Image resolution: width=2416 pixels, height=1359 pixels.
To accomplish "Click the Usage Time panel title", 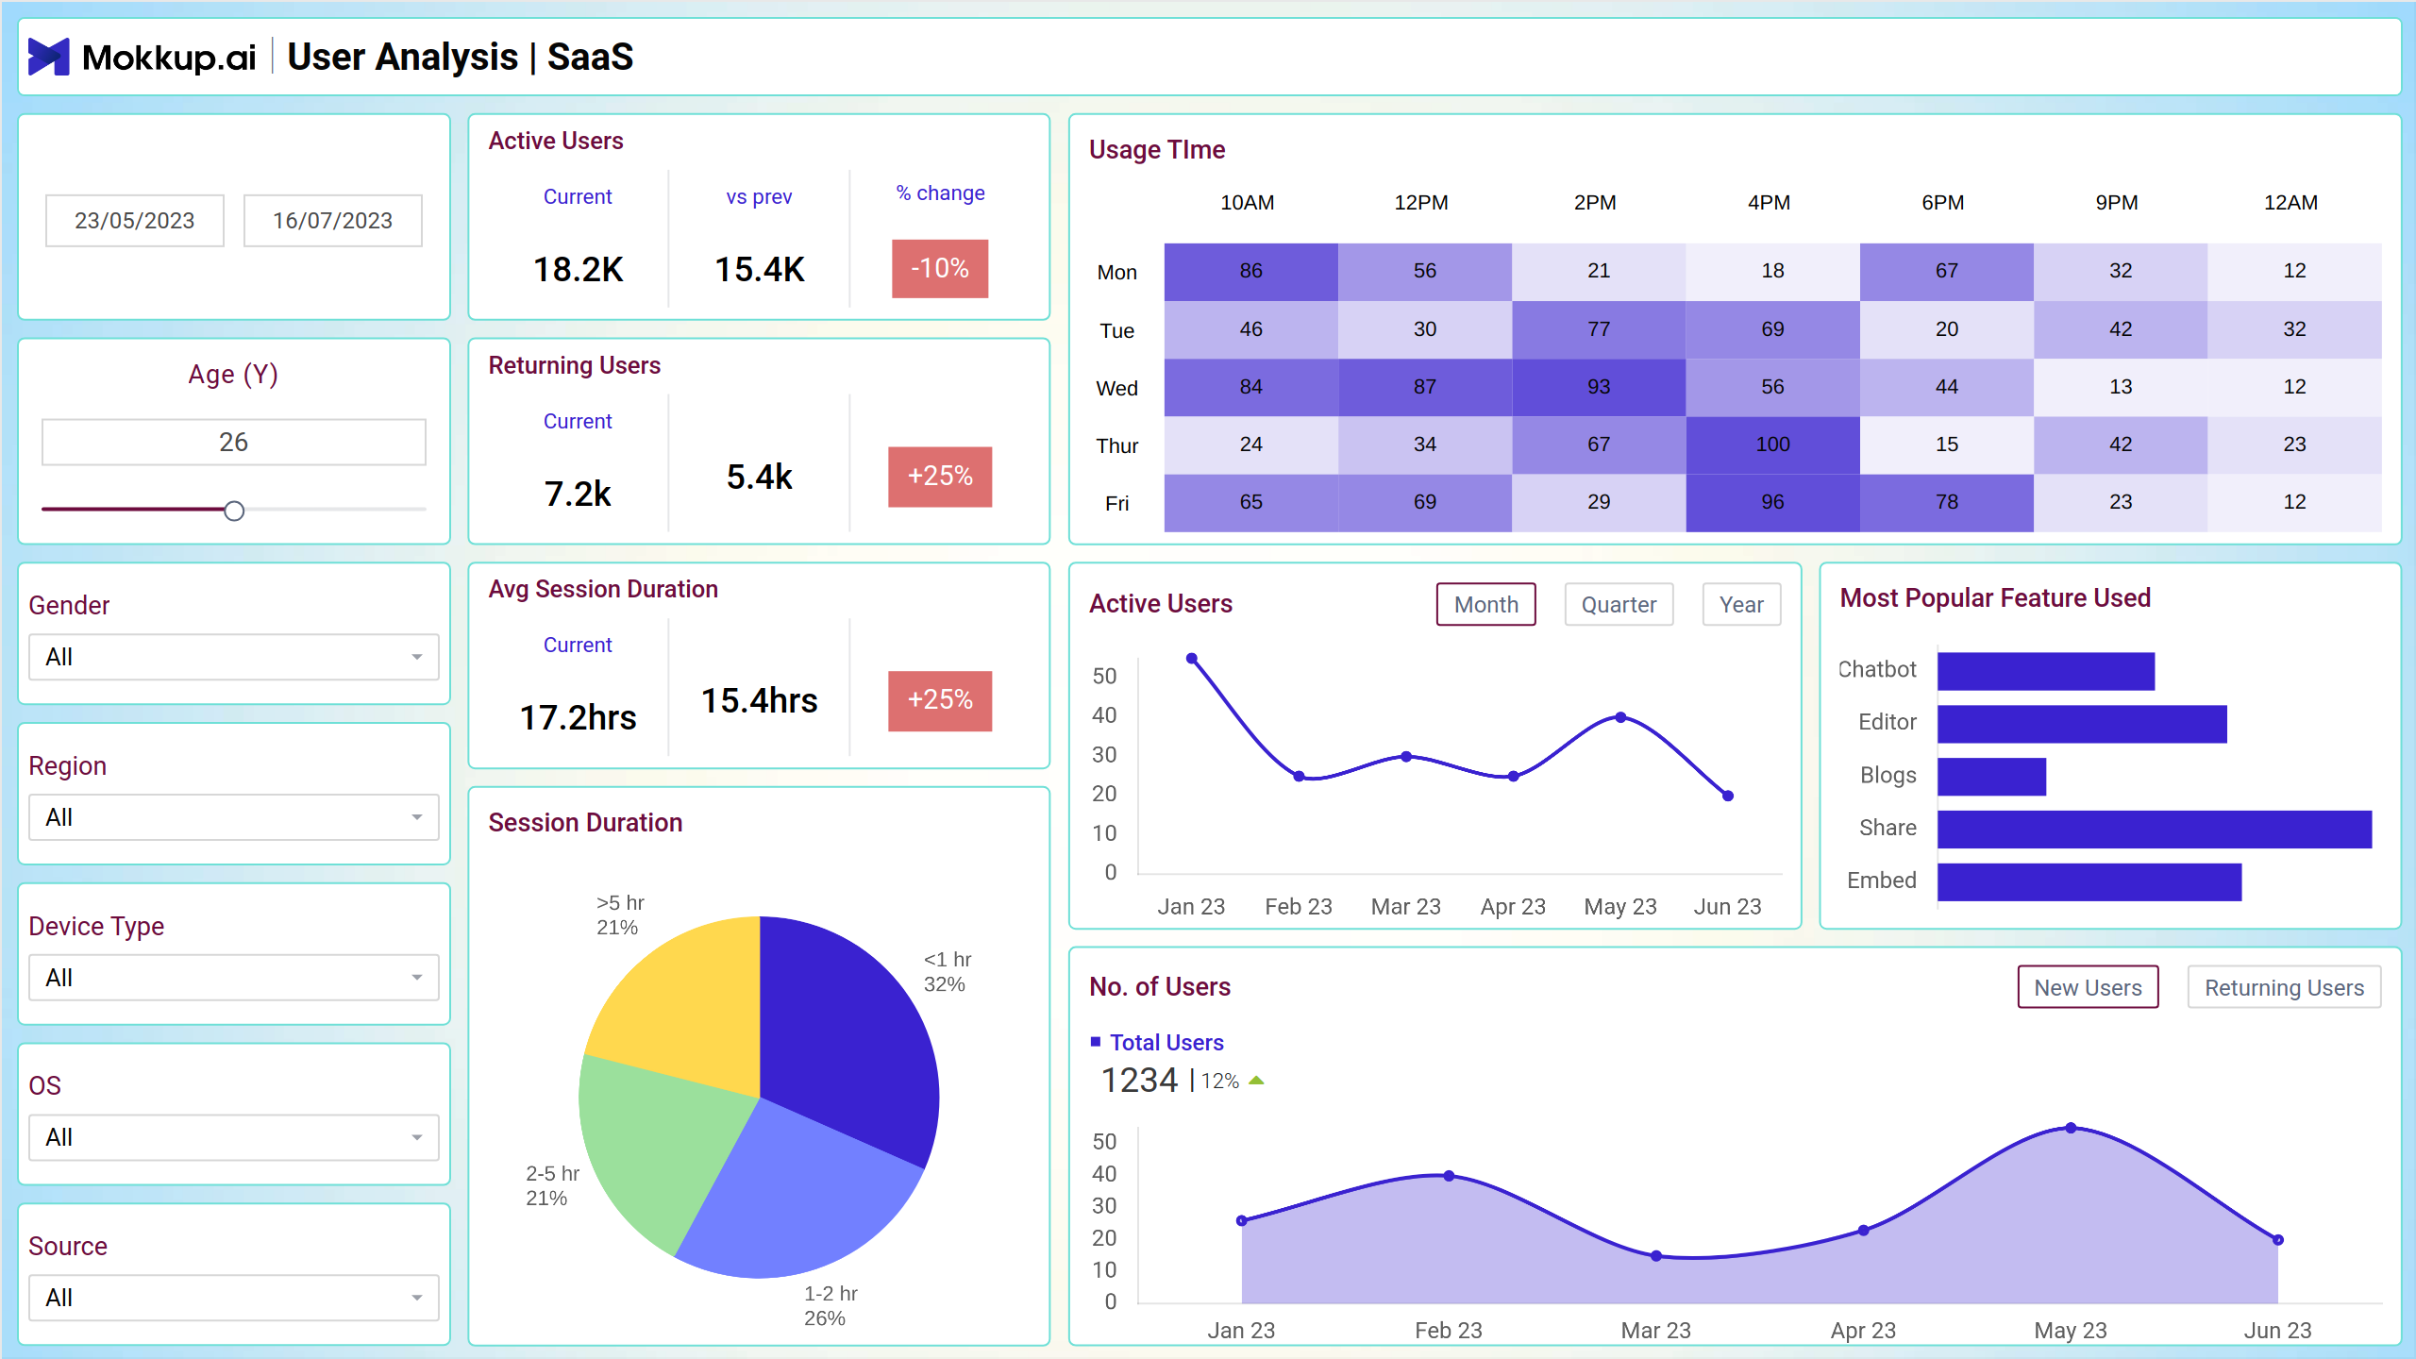I will [x=1157, y=150].
